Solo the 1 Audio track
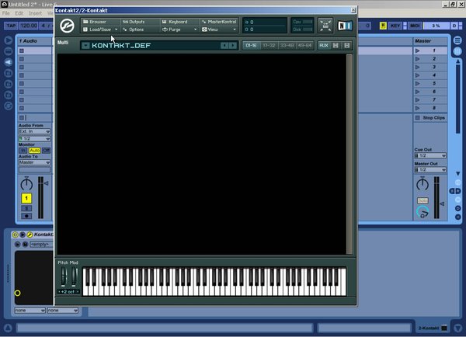Screen dimensions: 466x337 26,208
